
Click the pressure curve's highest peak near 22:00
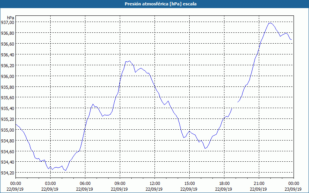pos(270,23)
